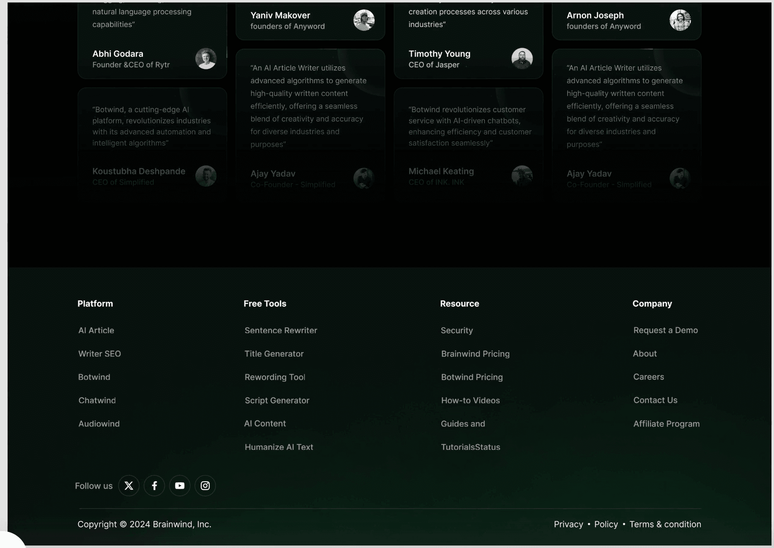Open the Guides and link
This screenshot has width=774, height=548.
(x=463, y=423)
